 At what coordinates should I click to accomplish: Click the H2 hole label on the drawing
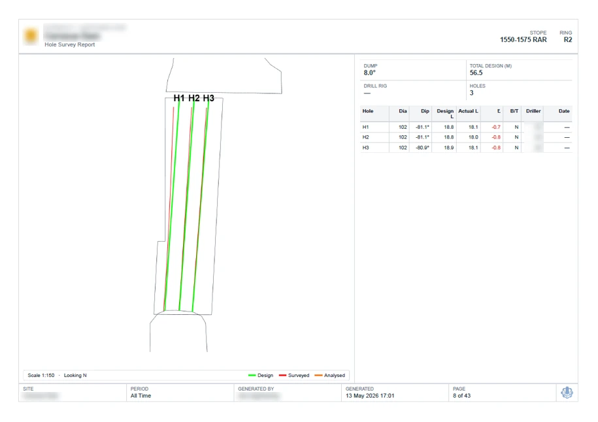tap(193, 99)
